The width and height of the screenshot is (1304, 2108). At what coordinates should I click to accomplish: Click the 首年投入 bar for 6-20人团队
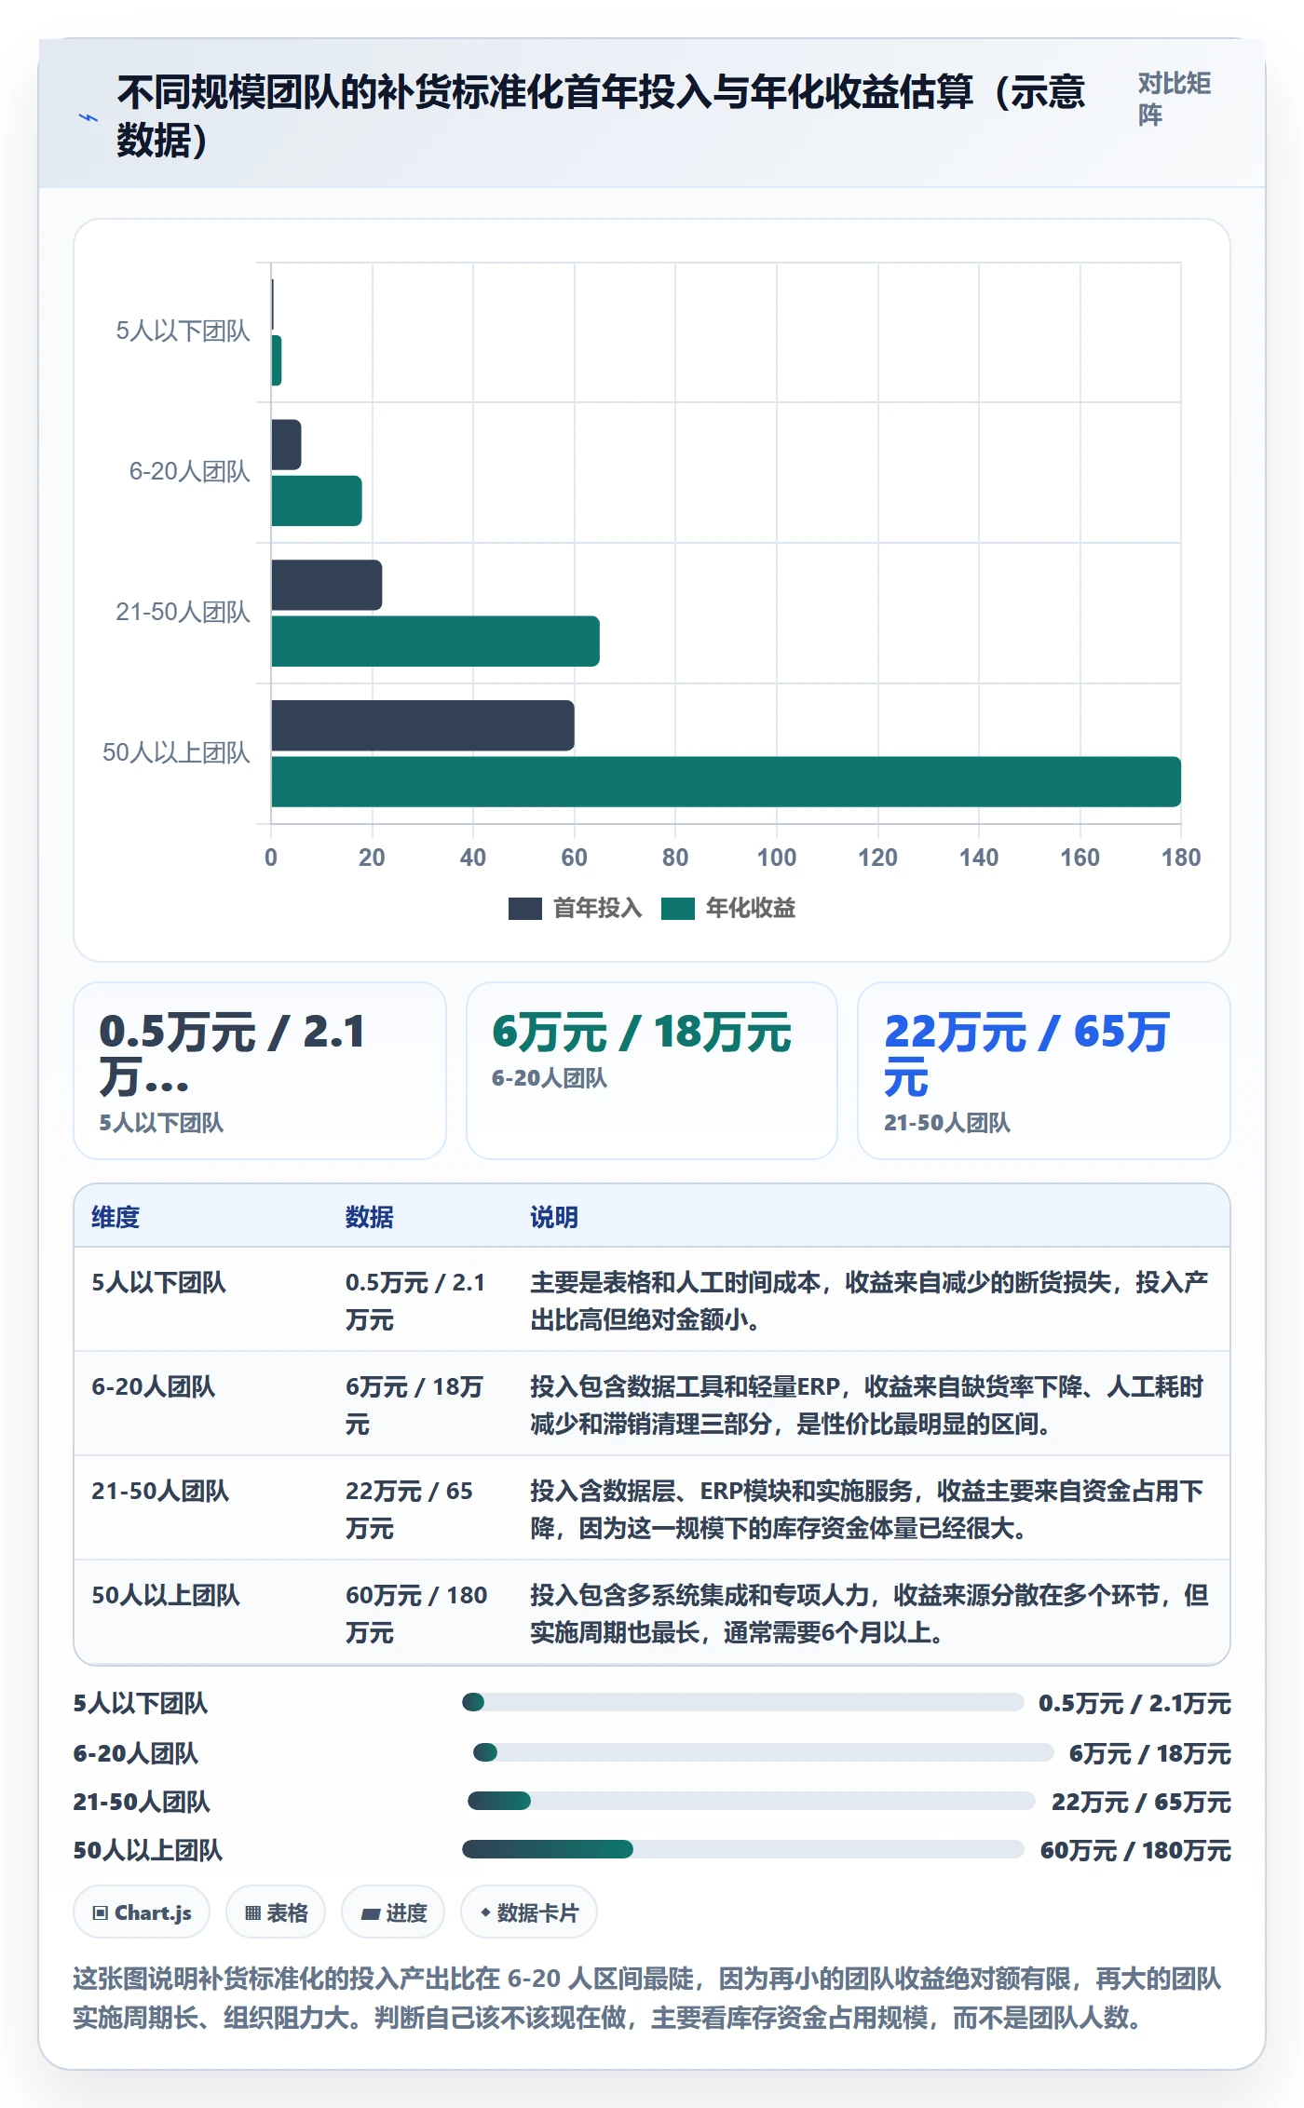point(286,445)
